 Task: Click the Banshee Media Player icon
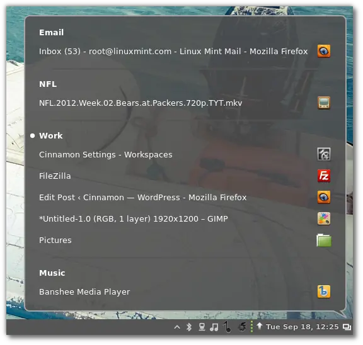click(x=324, y=291)
